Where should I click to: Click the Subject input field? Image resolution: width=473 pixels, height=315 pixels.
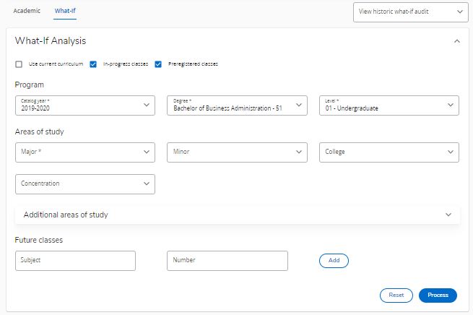pyautogui.click(x=75, y=260)
